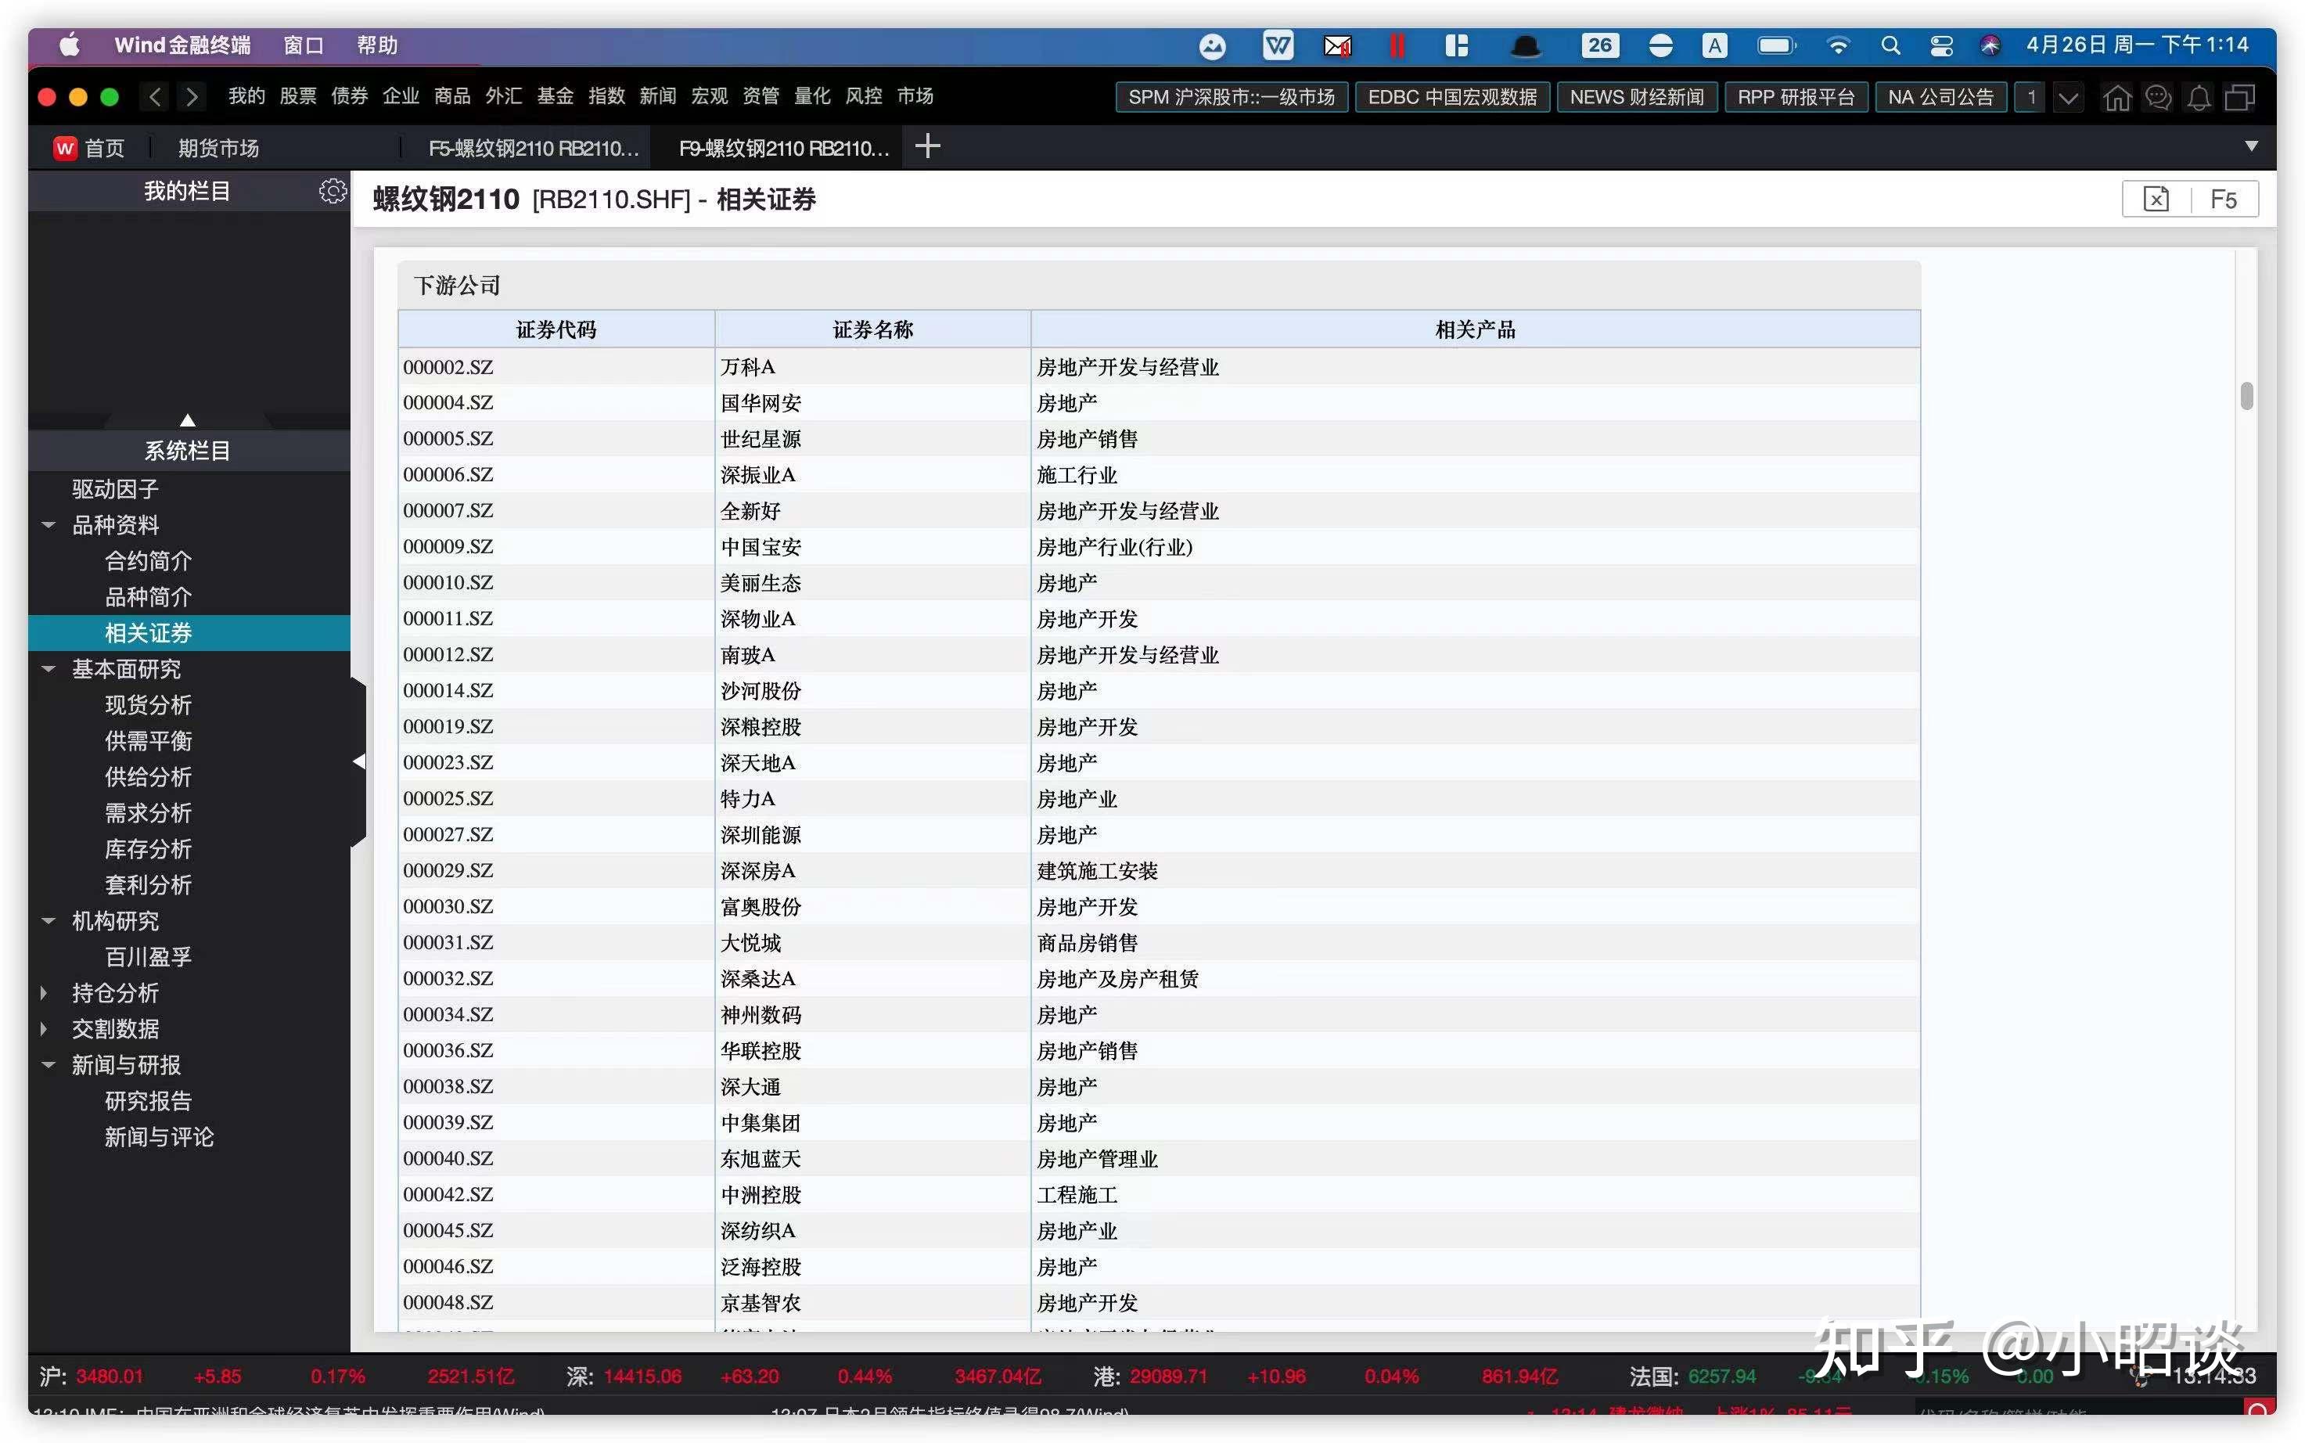This screenshot has width=2305, height=1443.
Task: Click the multi-window icon in top toolbar
Action: tap(2239, 97)
